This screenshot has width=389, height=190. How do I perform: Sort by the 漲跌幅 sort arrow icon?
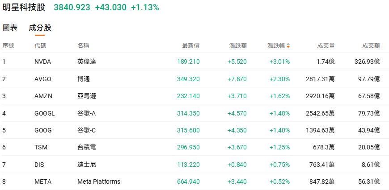pyautogui.click(x=288, y=45)
